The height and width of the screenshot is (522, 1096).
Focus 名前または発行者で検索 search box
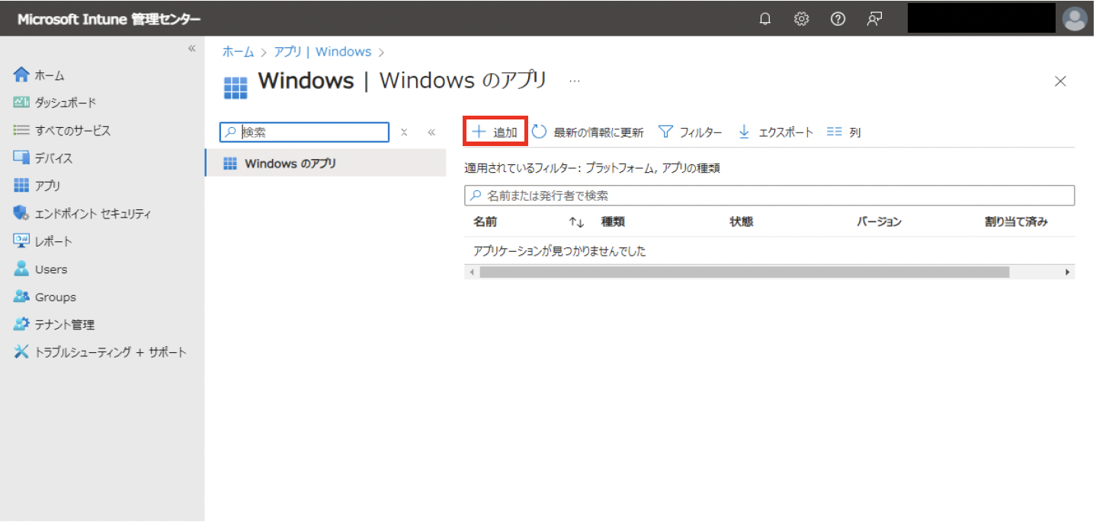[769, 196]
